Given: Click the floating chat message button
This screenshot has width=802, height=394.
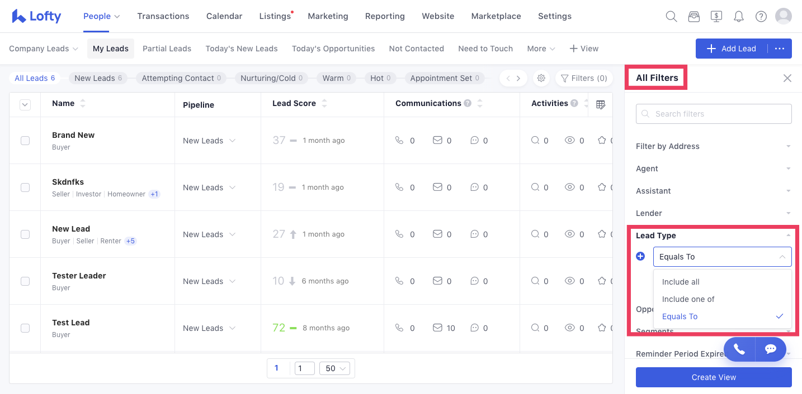Looking at the screenshot, I should pyautogui.click(x=771, y=349).
